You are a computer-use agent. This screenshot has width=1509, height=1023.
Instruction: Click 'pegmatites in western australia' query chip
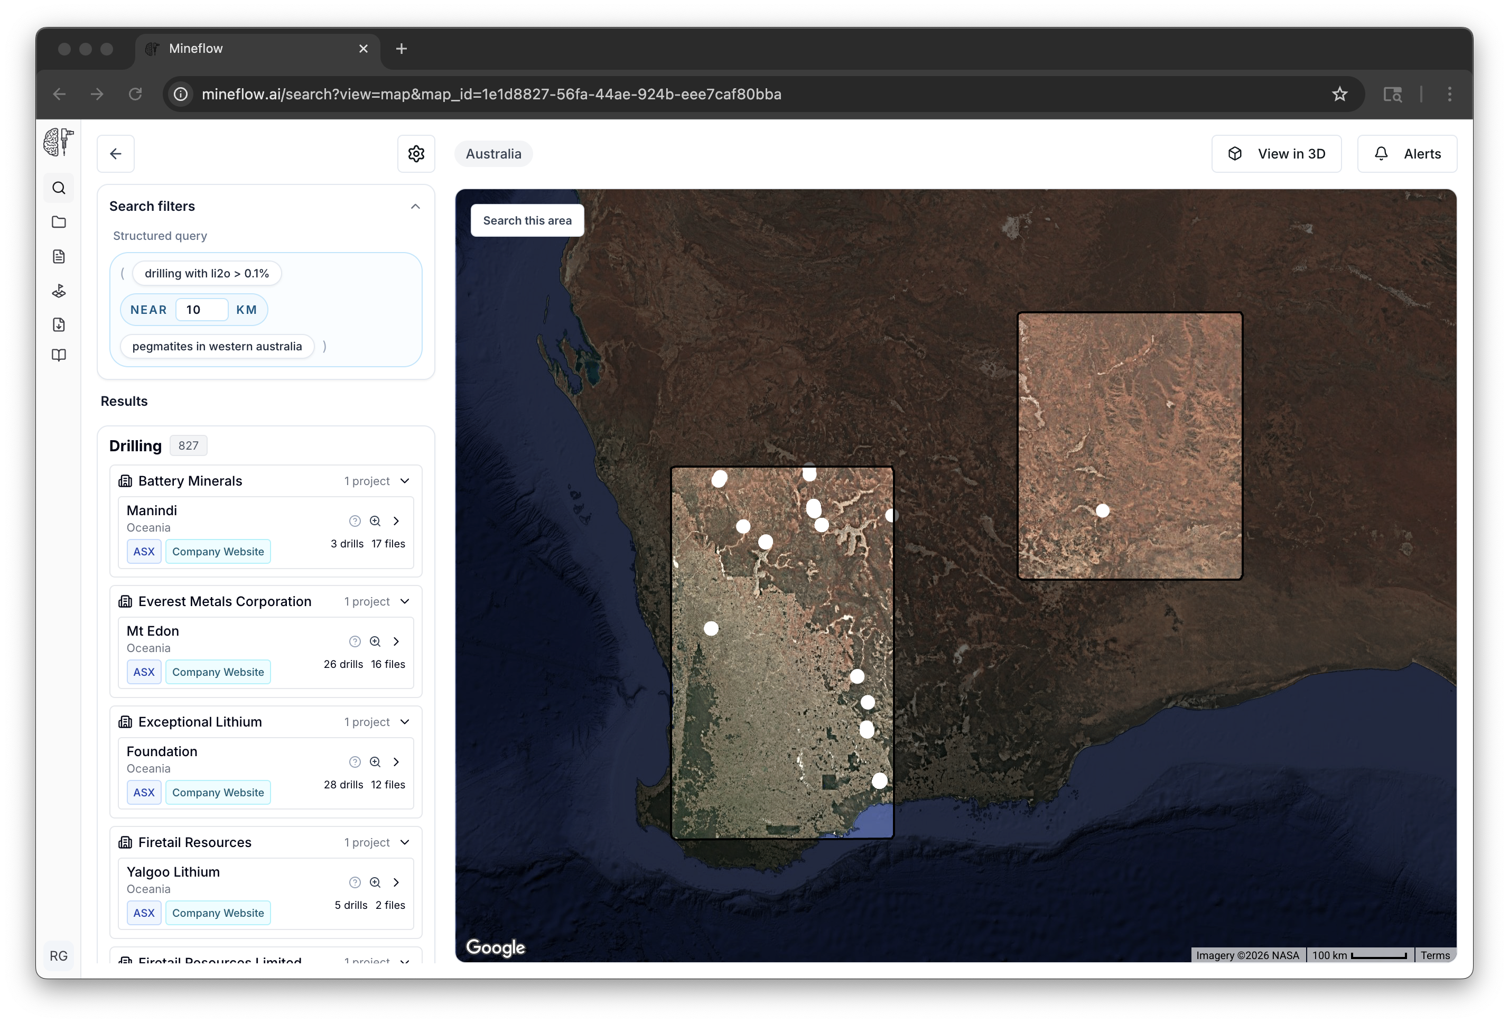pyautogui.click(x=217, y=346)
